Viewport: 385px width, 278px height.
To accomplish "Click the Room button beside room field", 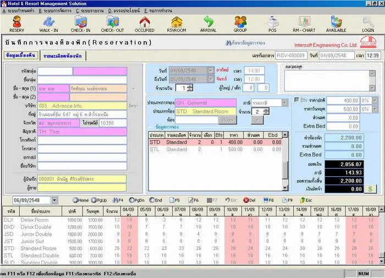I will [x=227, y=120].
